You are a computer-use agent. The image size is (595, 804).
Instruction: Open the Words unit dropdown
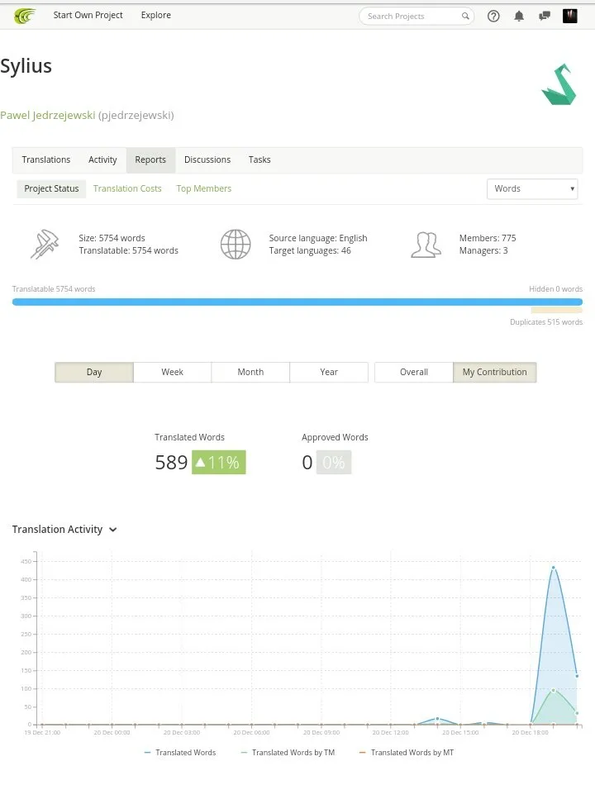532,188
